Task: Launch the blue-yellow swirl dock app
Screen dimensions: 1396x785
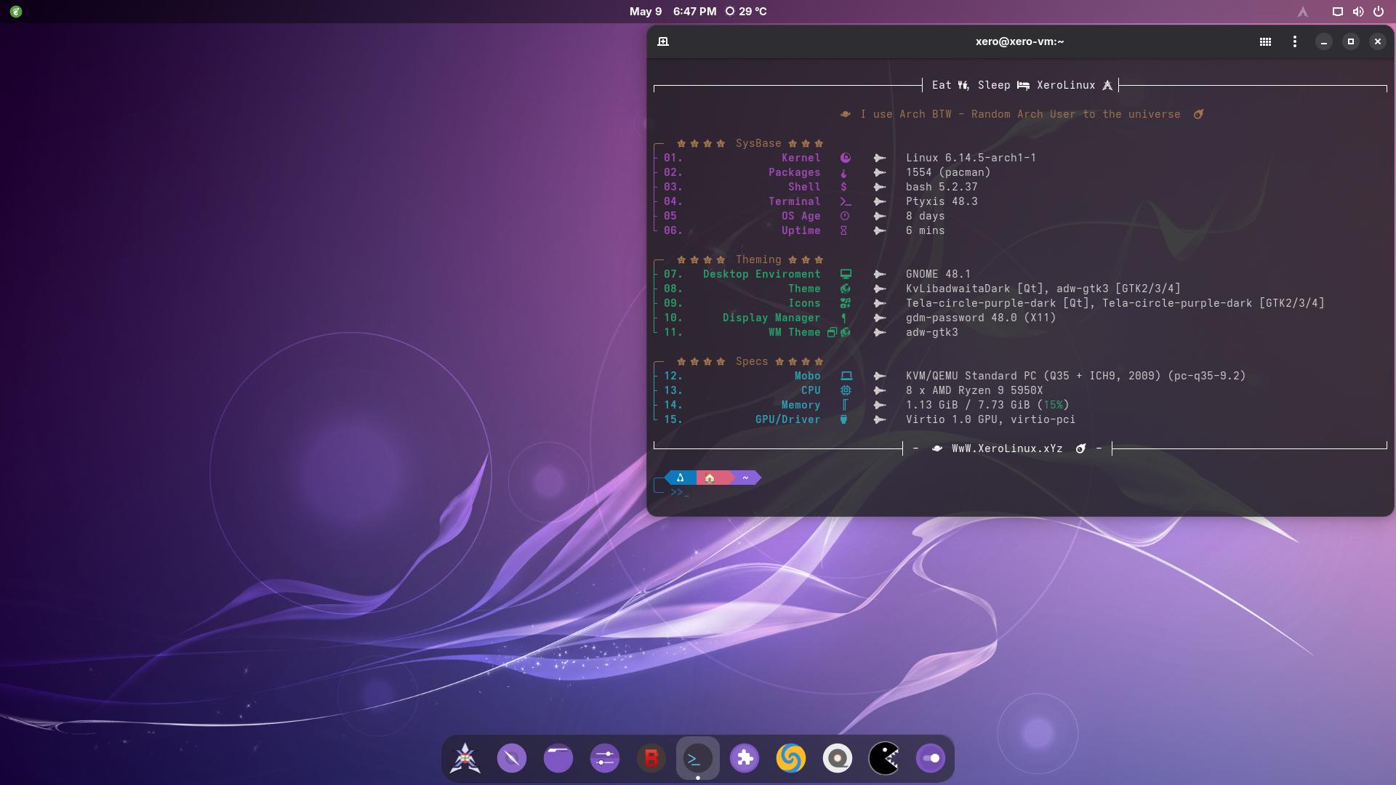Action: (x=791, y=758)
